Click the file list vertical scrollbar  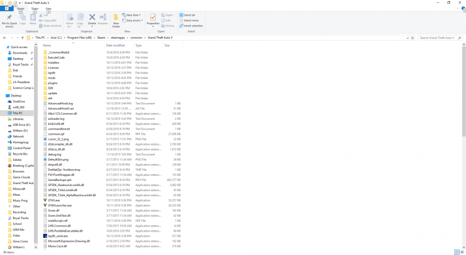[464, 91]
